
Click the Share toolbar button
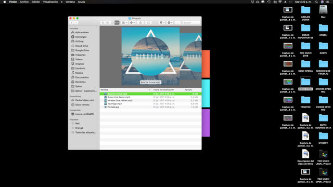click(x=140, y=22)
